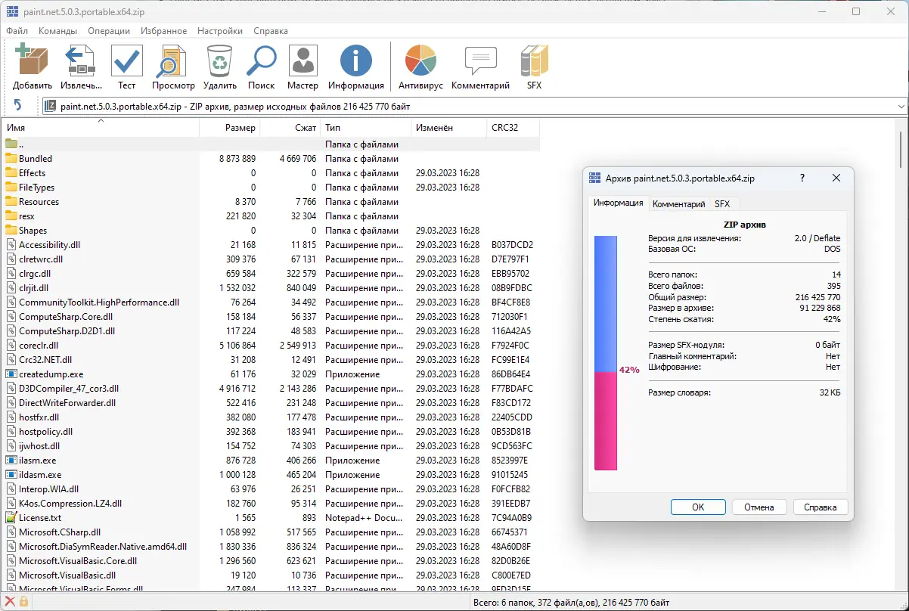
Task: Launch the Мастер wizard icon
Action: (x=303, y=61)
